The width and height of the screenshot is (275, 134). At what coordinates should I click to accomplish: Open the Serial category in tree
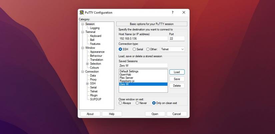(93, 87)
